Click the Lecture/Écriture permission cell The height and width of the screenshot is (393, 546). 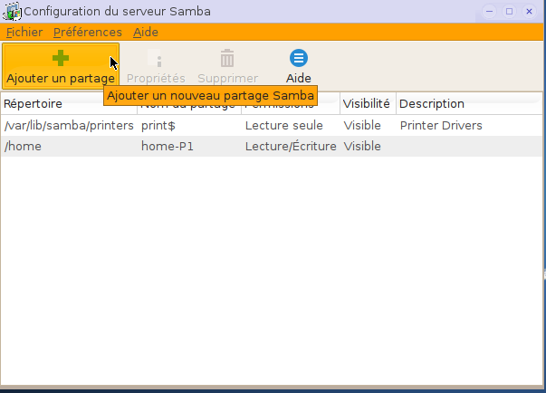coord(291,146)
